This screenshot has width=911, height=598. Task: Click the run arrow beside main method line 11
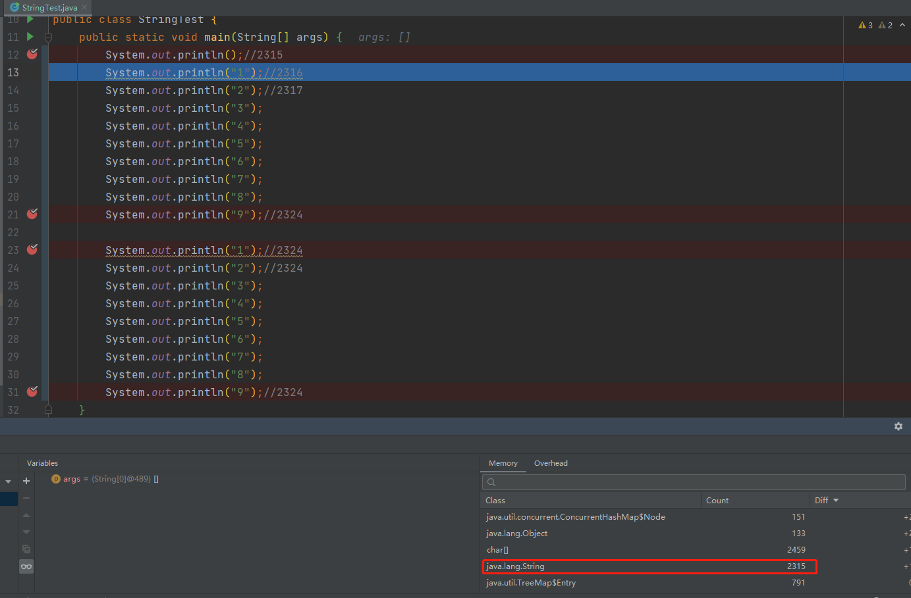[30, 37]
